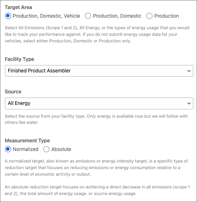Choose the Production, Domestic radio circle
The image size is (197, 202).
(x=88, y=16)
